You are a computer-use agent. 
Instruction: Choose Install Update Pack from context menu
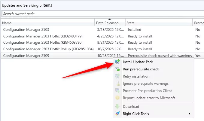pos(154,62)
